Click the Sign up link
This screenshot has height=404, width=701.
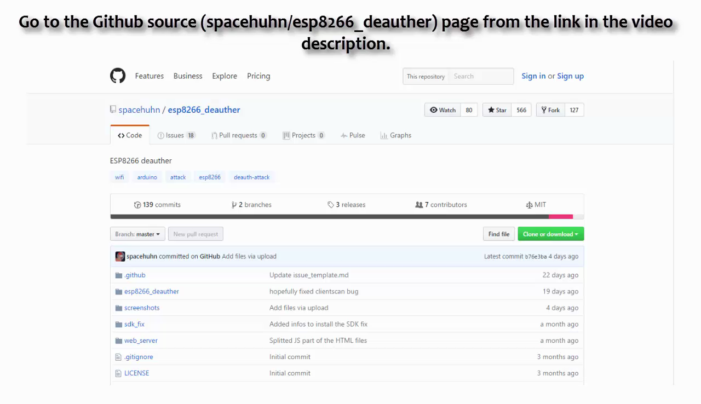point(570,76)
